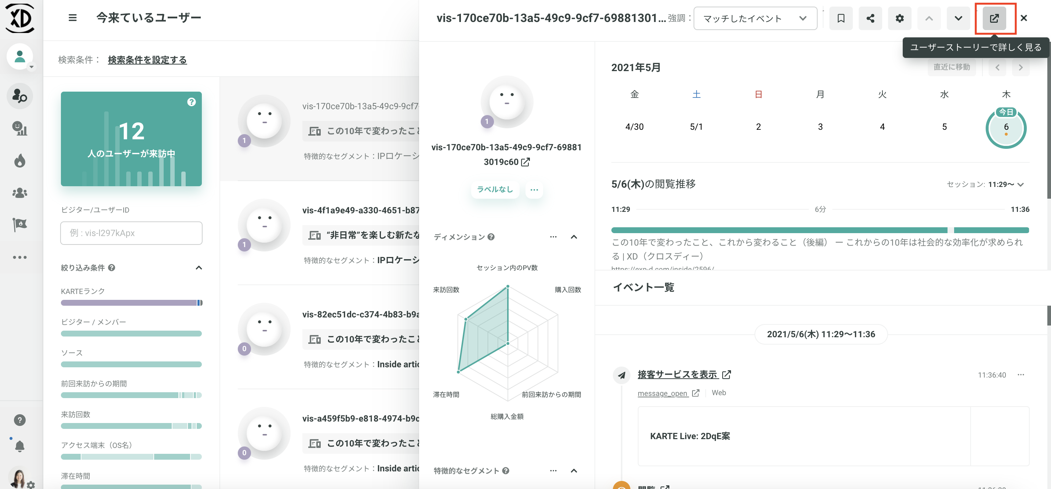Collapse the 特徴的なセグメント section
This screenshot has height=489, width=1051.
(x=574, y=471)
